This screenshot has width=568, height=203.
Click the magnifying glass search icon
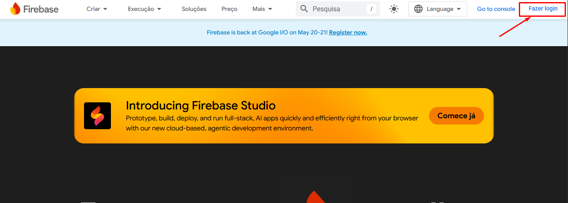pos(304,9)
